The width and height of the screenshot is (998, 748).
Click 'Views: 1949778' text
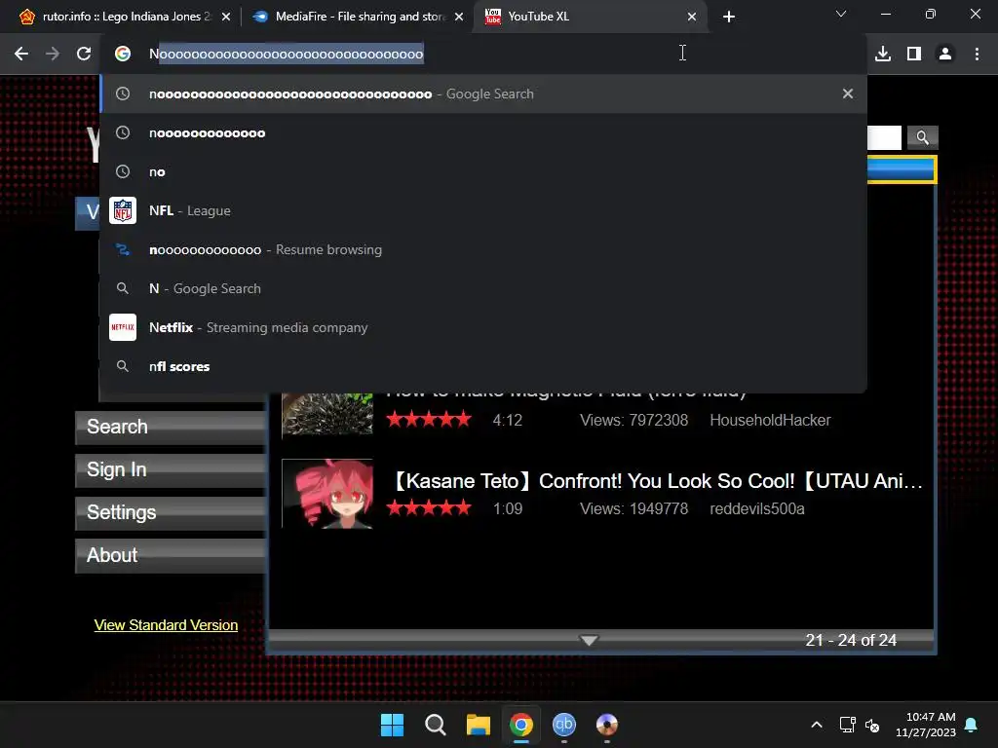coord(633,508)
